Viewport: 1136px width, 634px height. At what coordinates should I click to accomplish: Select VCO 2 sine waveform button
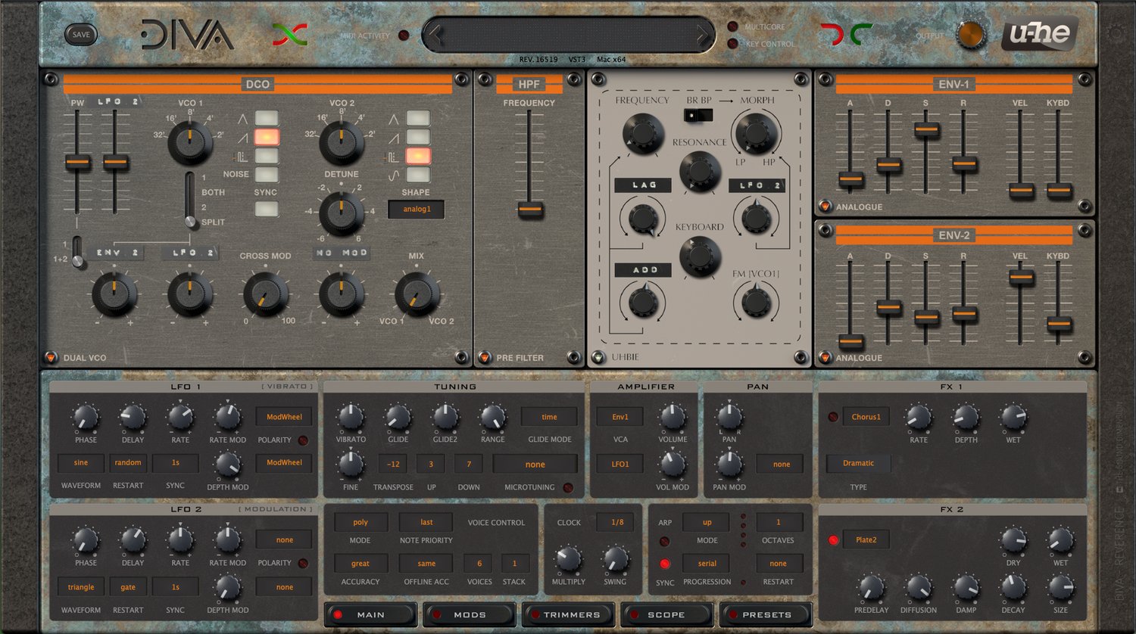pyautogui.click(x=418, y=175)
